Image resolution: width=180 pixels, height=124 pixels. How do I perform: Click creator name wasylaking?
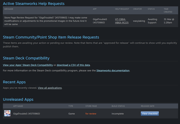pos(139,21)
